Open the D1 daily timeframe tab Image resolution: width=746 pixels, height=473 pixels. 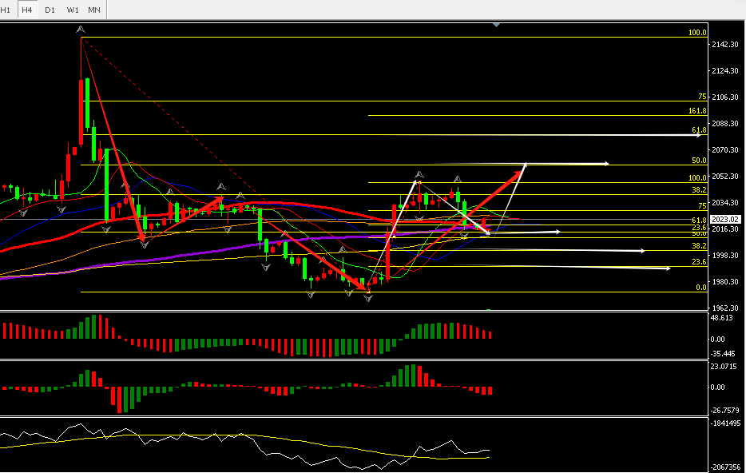point(50,10)
